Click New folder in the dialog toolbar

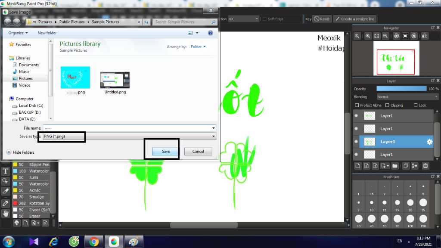tap(47, 33)
